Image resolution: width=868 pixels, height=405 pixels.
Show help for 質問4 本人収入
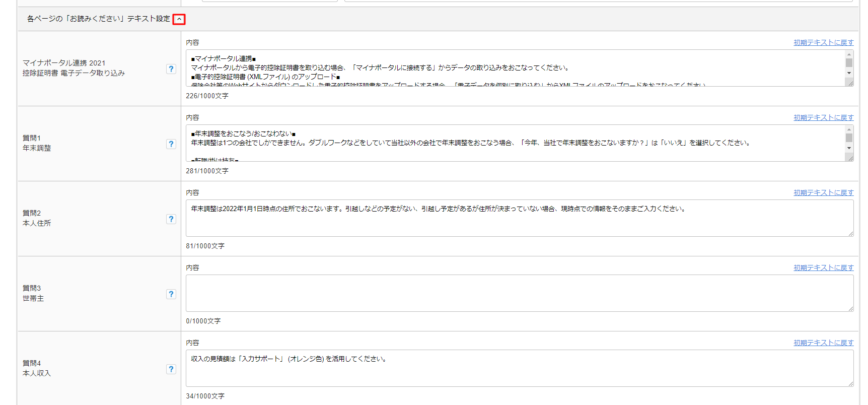171,369
